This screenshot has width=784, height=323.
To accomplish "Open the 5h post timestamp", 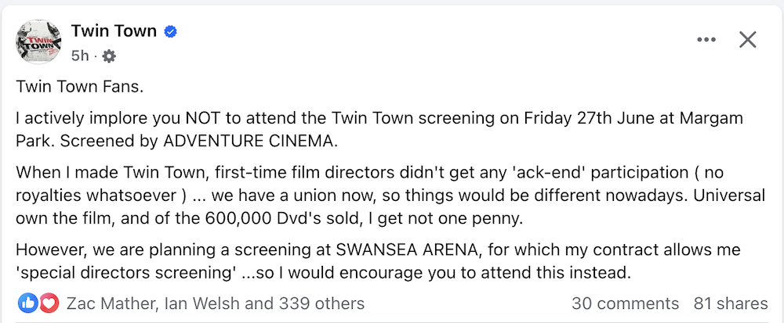I will click(x=80, y=56).
